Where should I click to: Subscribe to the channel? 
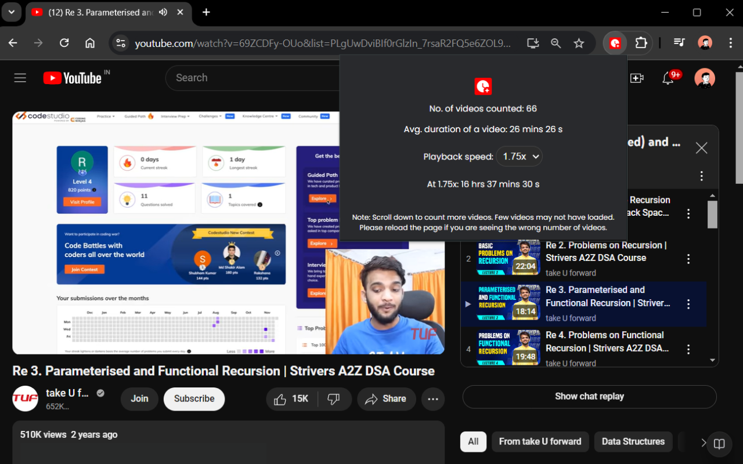(194, 398)
